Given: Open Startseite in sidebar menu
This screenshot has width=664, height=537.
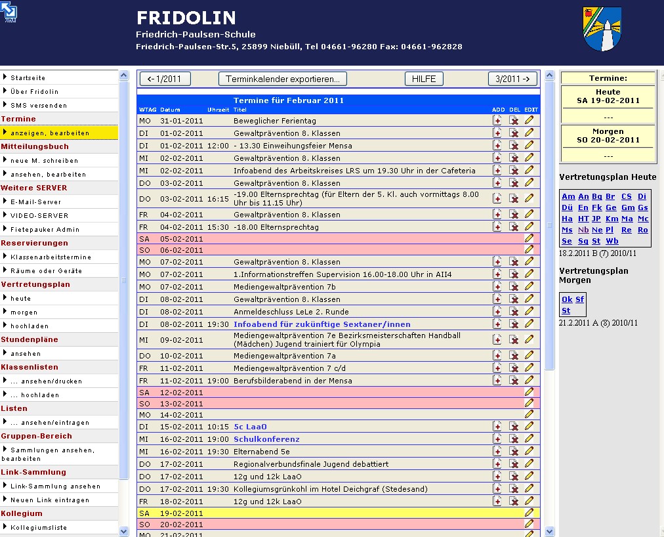Looking at the screenshot, I should [x=28, y=77].
